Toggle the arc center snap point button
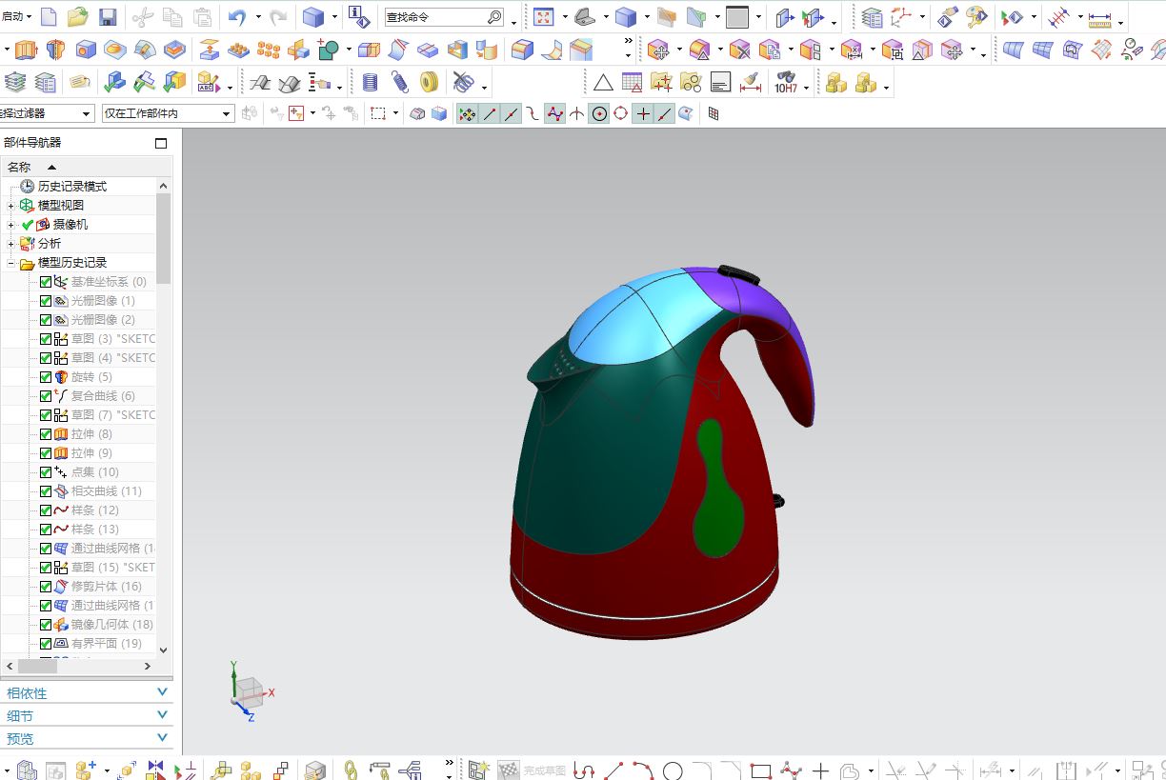 click(598, 114)
